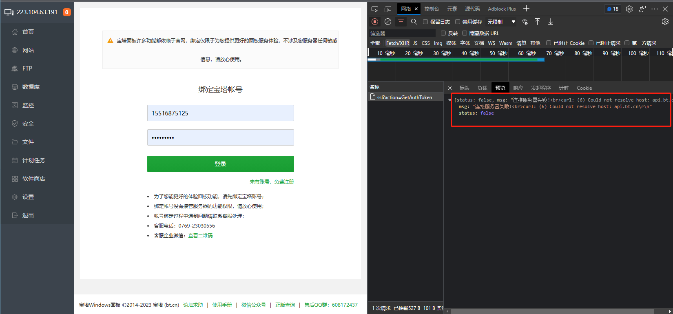This screenshot has height=314, width=673.
Task: Open the 网站 globe icon in sidebar
Action: [x=15, y=50]
